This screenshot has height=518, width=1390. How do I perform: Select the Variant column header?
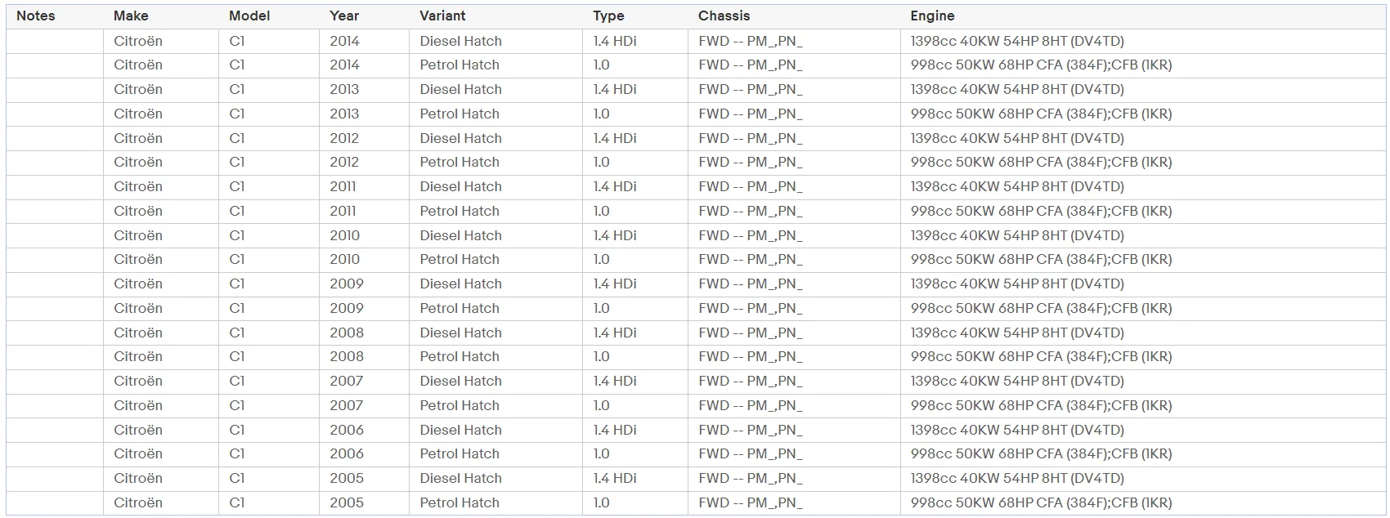click(x=442, y=16)
